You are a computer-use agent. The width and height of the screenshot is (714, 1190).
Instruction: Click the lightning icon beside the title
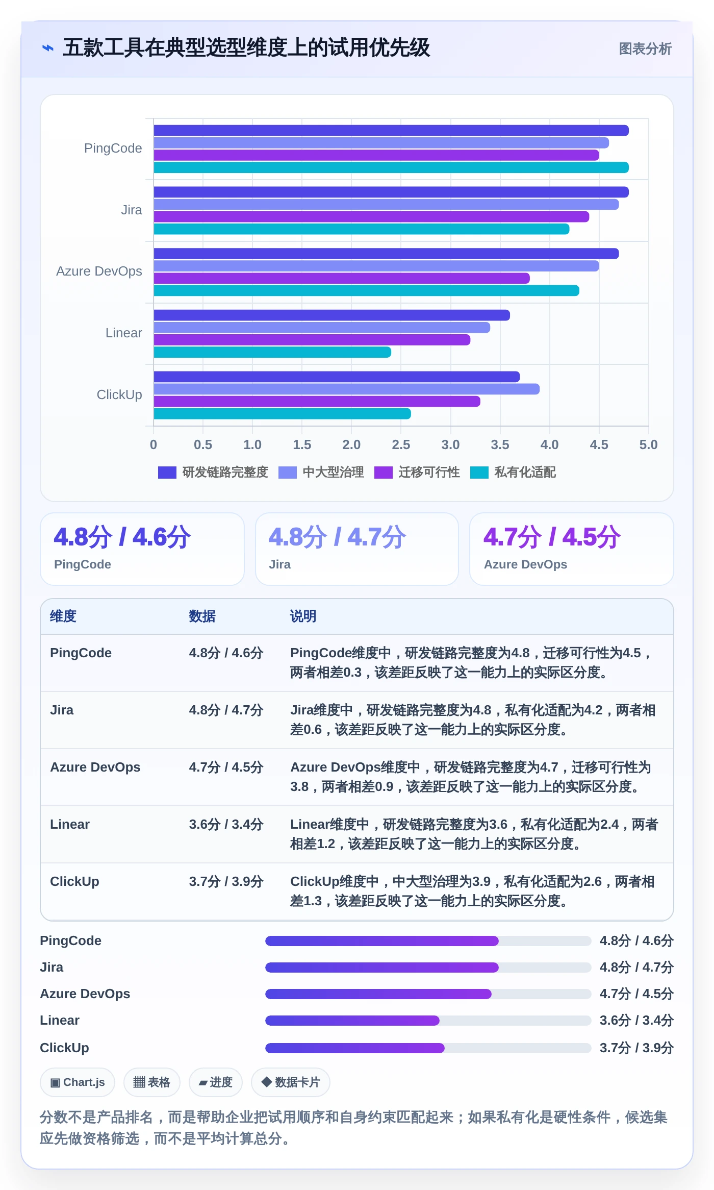point(48,48)
